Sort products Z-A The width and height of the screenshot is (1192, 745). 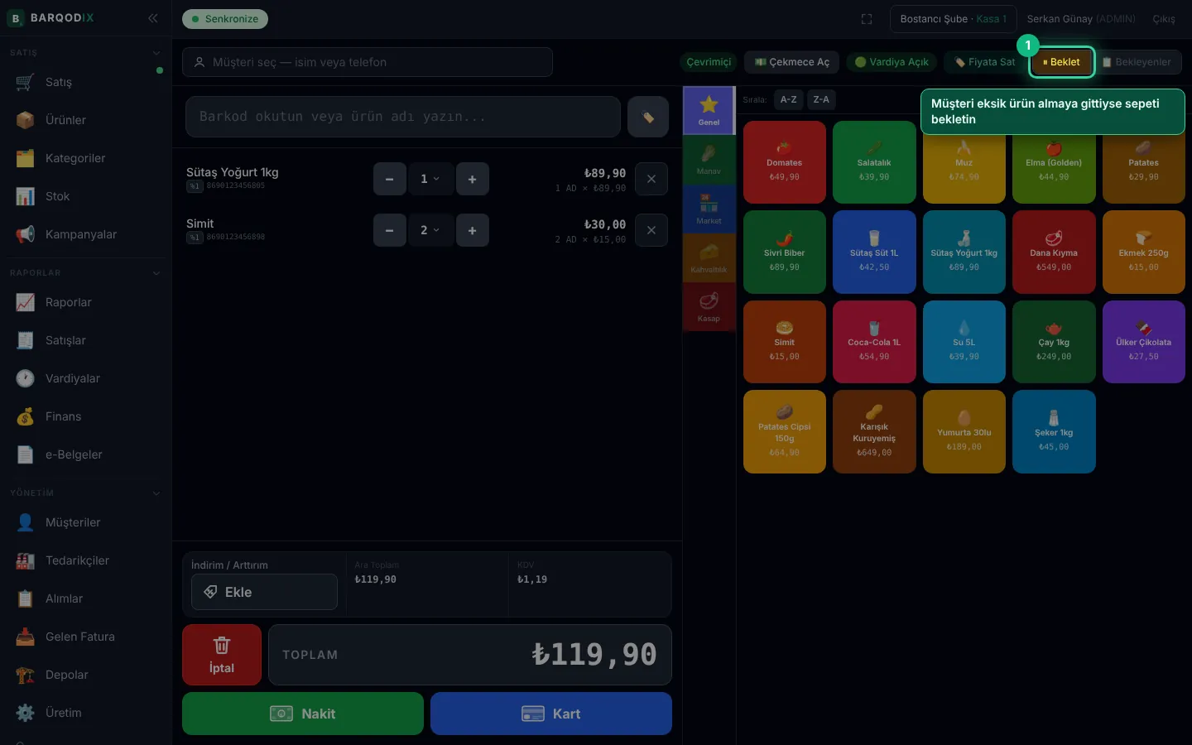coord(821,99)
